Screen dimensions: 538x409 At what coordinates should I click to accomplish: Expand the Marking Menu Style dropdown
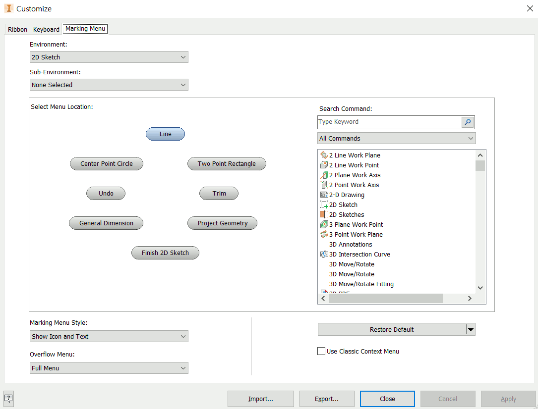pos(109,337)
